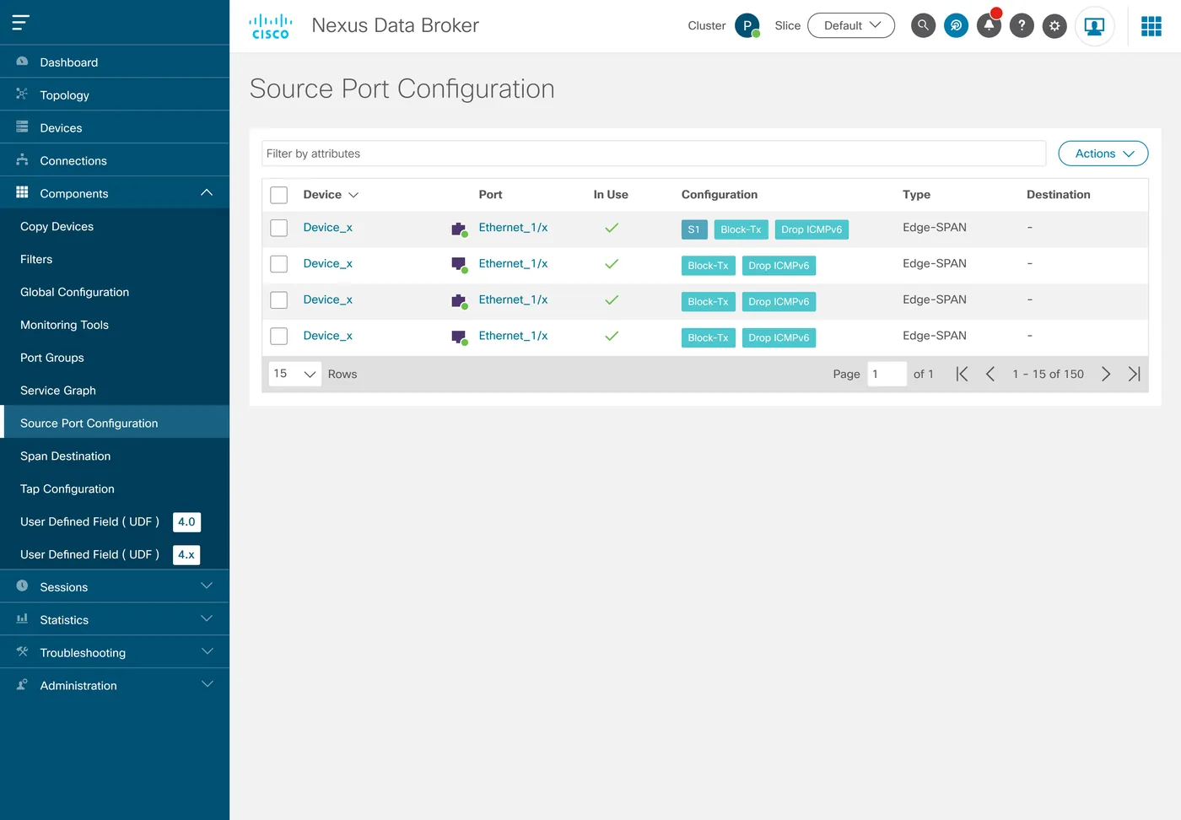Image resolution: width=1181 pixels, height=820 pixels.
Task: Click the Page number input field
Action: [887, 374]
